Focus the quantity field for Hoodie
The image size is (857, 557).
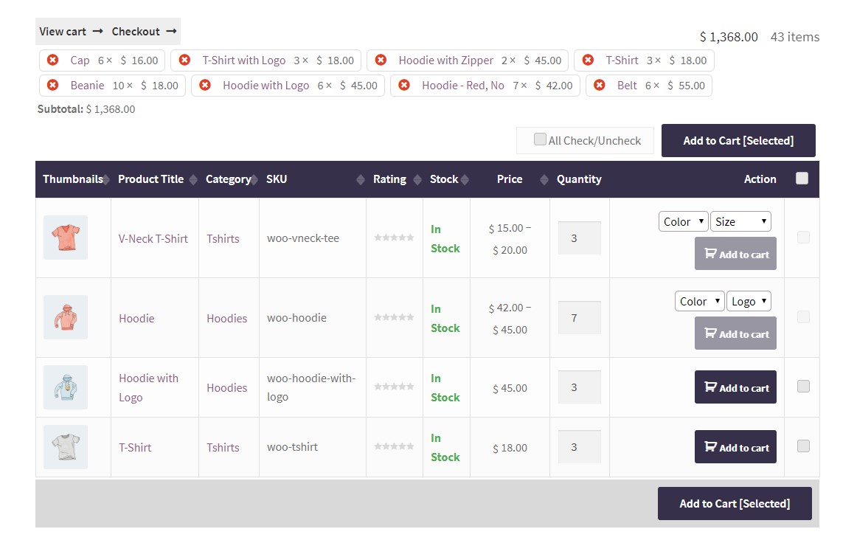(579, 318)
